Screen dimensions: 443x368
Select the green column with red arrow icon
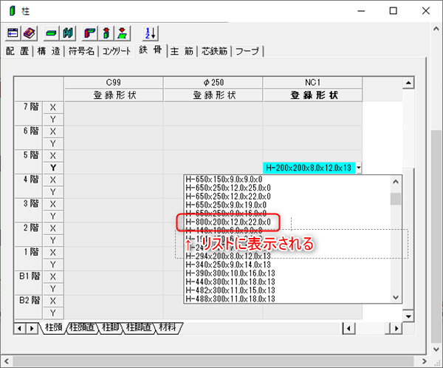click(106, 33)
